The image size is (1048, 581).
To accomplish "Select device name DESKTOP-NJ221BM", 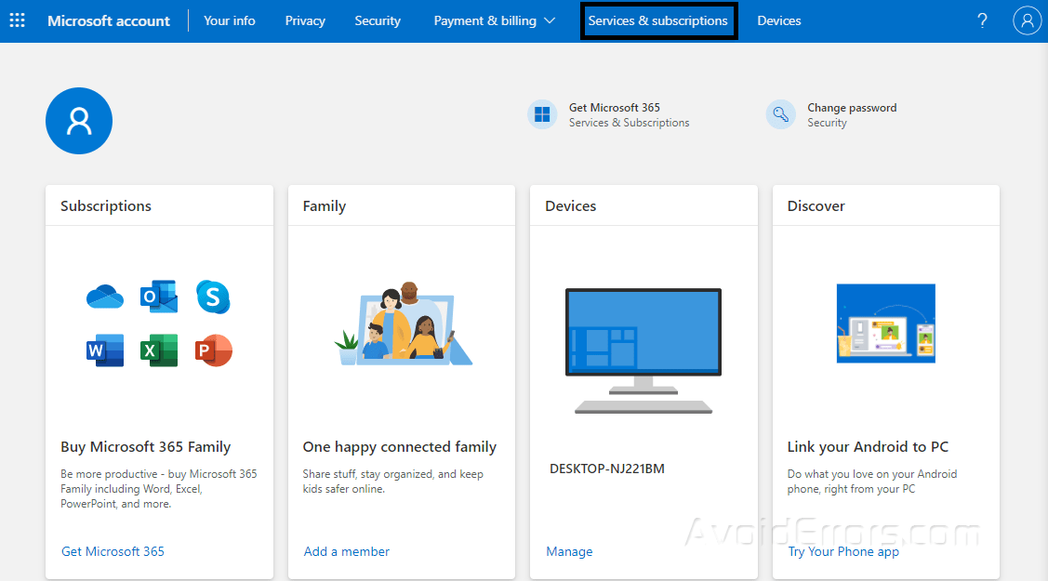I will [x=607, y=469].
